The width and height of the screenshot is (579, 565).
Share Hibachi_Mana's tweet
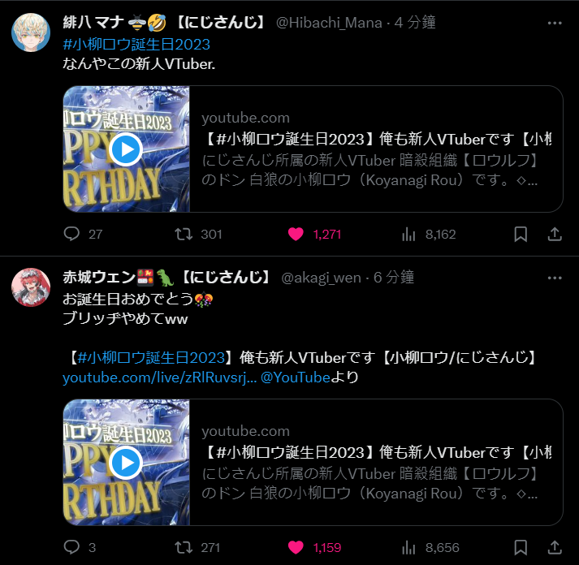click(555, 234)
